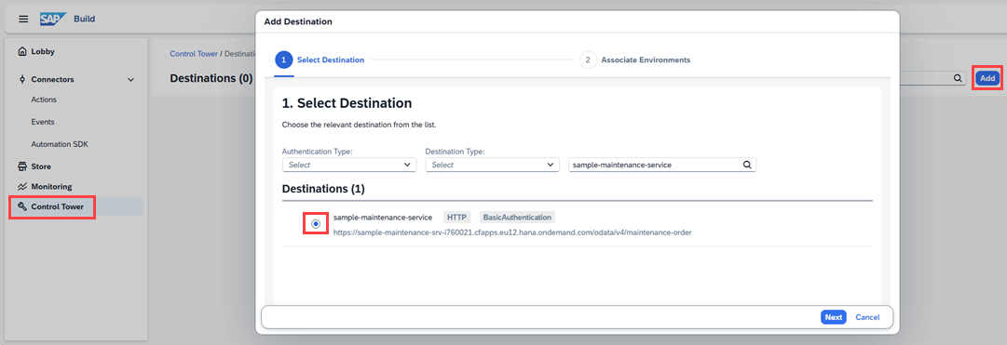Click the Store shop icon
This screenshot has height=345, width=1007.
tap(22, 166)
